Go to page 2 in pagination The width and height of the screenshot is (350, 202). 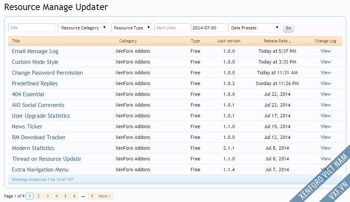tap(38, 196)
